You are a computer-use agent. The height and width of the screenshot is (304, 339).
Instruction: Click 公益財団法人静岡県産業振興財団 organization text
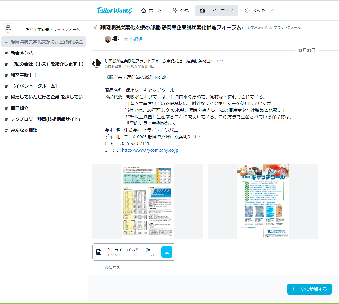coord(130,67)
